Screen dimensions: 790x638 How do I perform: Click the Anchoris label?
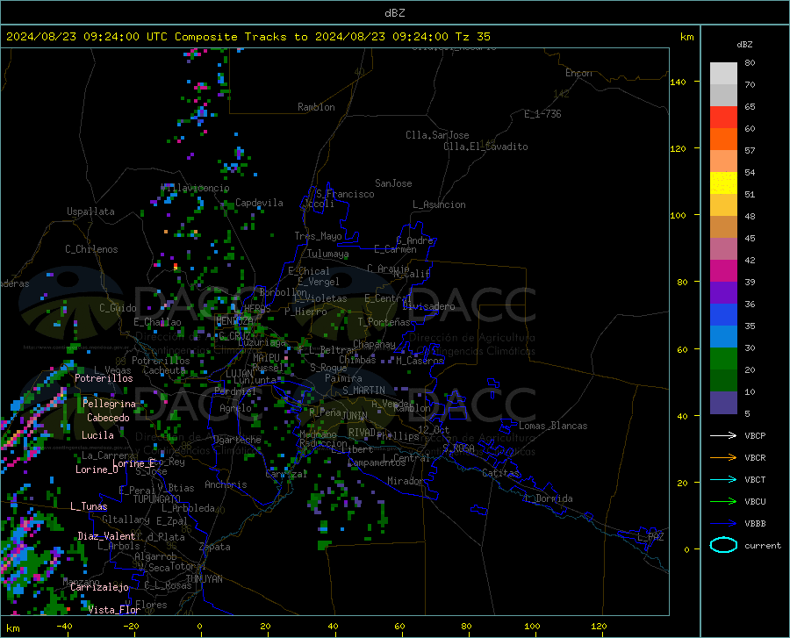[x=226, y=484]
